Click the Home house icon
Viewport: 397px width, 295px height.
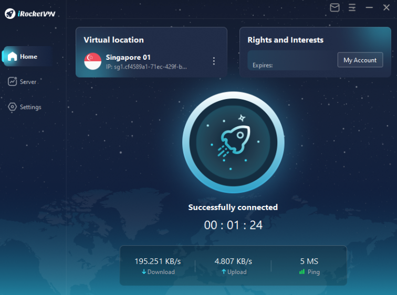(x=12, y=56)
